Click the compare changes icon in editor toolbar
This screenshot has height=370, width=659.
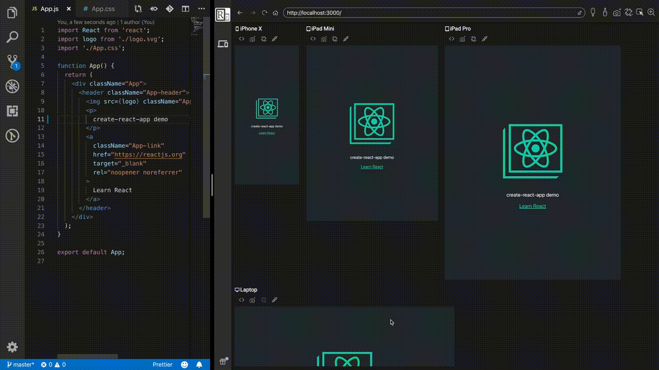pos(138,9)
